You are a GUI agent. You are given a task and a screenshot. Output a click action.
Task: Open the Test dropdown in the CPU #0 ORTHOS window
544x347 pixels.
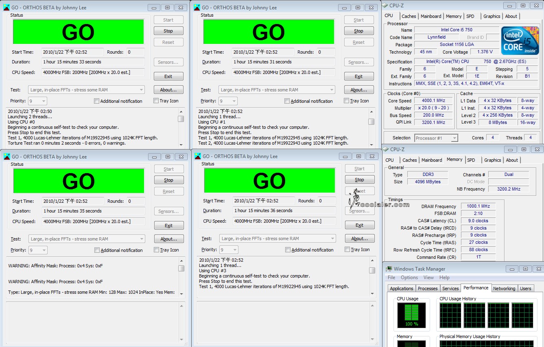click(86, 90)
